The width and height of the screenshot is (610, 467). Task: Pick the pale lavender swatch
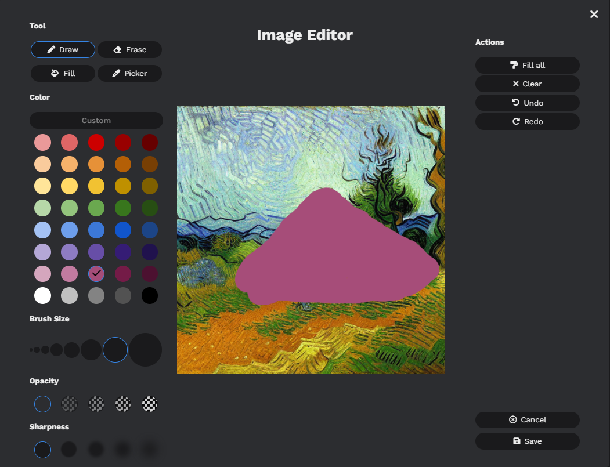tap(43, 252)
